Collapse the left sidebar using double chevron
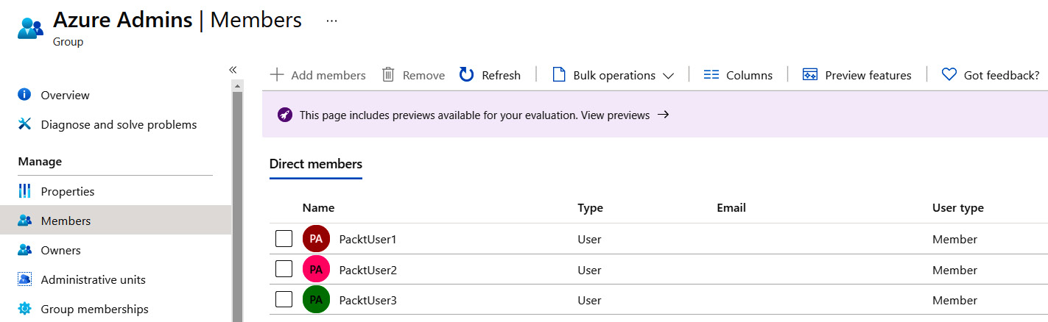Screen dimensions: 1048x322 (233, 69)
